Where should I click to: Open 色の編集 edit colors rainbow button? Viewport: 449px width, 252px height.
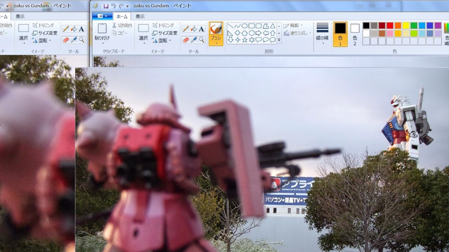(x=446, y=34)
